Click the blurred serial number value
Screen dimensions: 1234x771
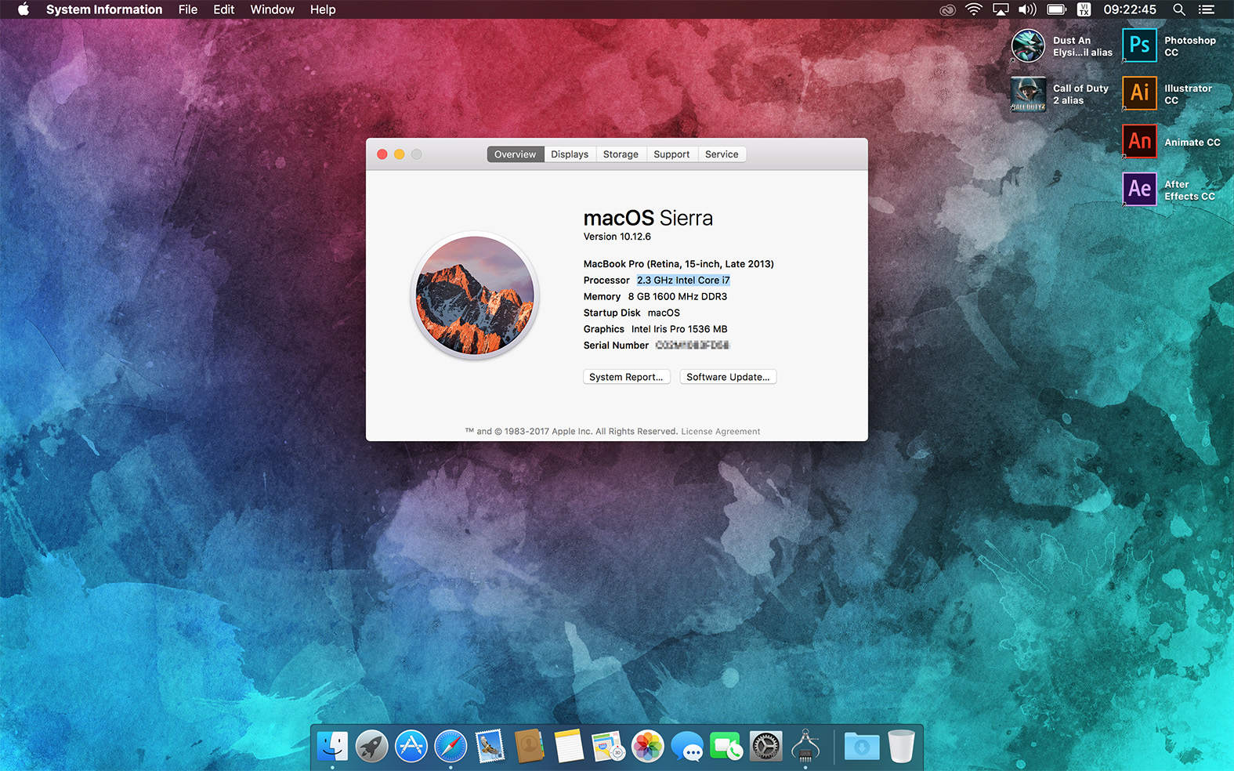tap(693, 346)
